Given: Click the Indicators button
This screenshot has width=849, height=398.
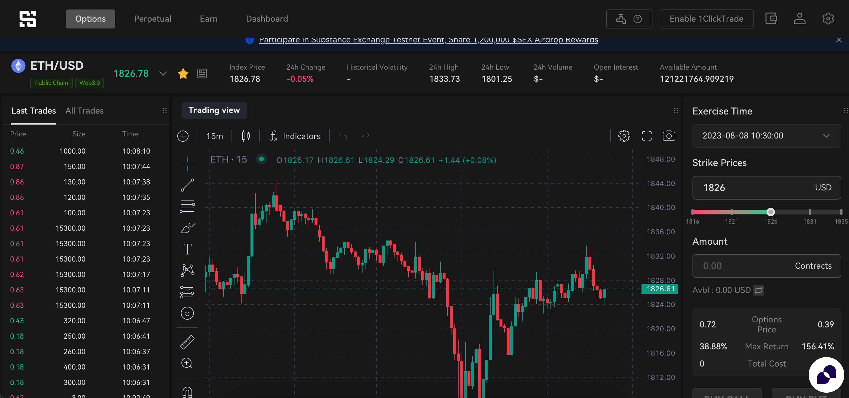Looking at the screenshot, I should (295, 136).
